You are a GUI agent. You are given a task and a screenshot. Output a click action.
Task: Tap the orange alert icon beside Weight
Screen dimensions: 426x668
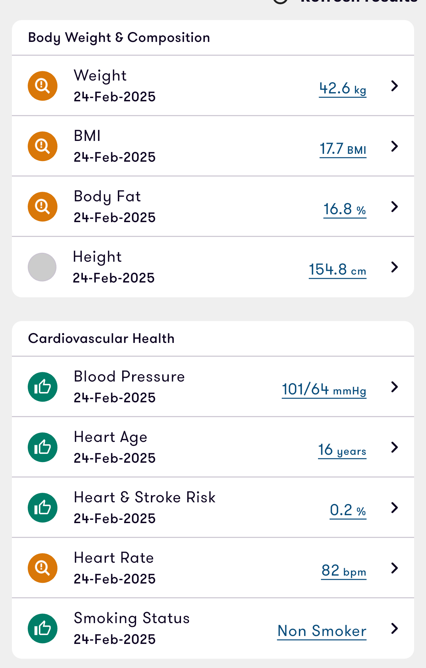point(43,86)
